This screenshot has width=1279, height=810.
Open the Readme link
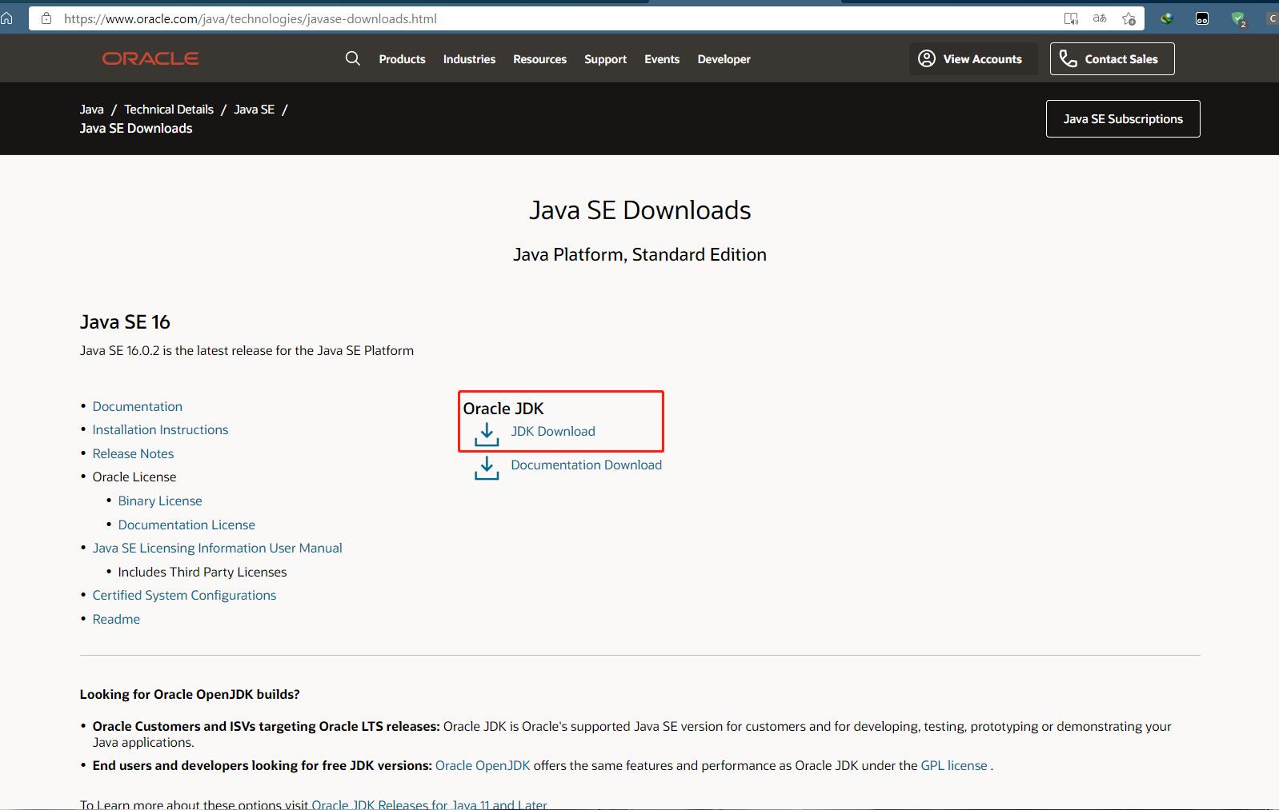116,619
